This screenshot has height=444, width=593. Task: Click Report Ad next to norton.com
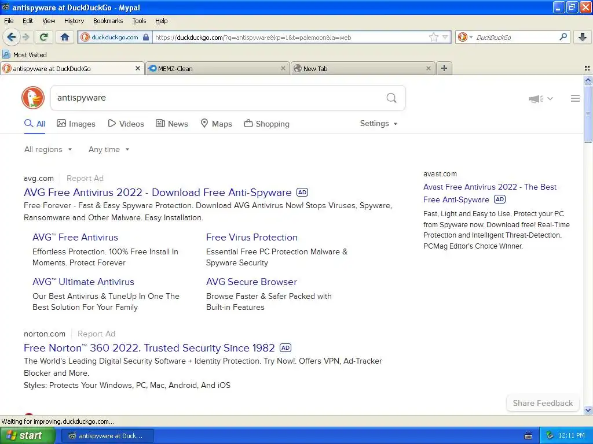tap(96, 334)
